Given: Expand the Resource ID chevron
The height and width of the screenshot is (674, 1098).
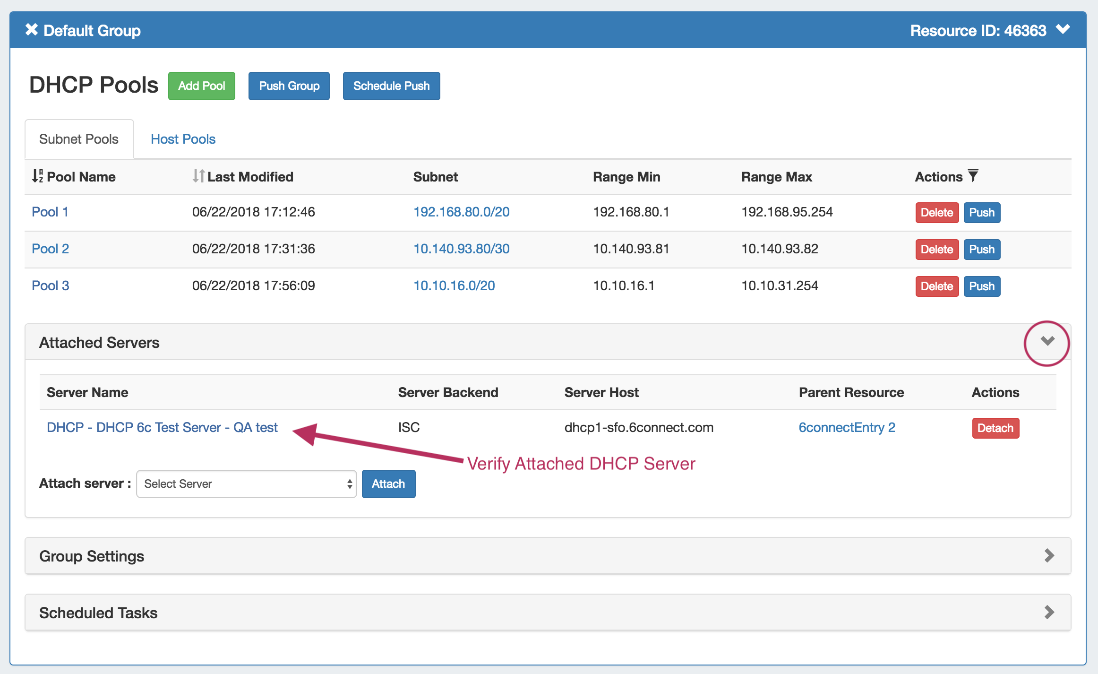Looking at the screenshot, I should [x=1063, y=30].
